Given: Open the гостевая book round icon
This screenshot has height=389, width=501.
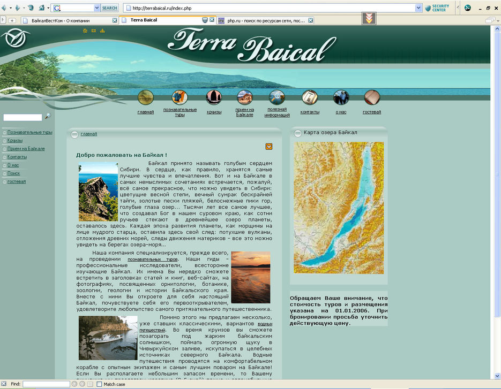Looking at the screenshot, I should pyautogui.click(x=372, y=97).
